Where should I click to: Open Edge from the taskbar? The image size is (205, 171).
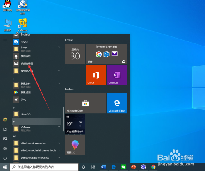click(x=114, y=167)
